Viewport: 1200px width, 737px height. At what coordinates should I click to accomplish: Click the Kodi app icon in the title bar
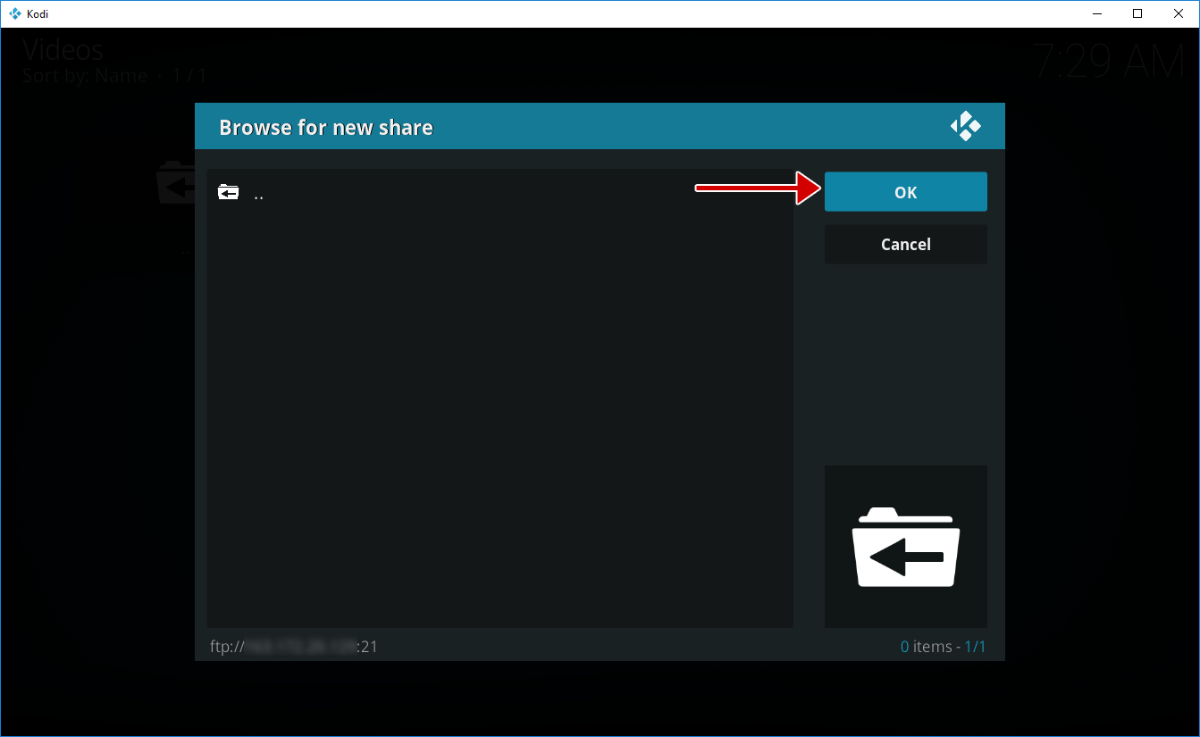click(x=14, y=13)
